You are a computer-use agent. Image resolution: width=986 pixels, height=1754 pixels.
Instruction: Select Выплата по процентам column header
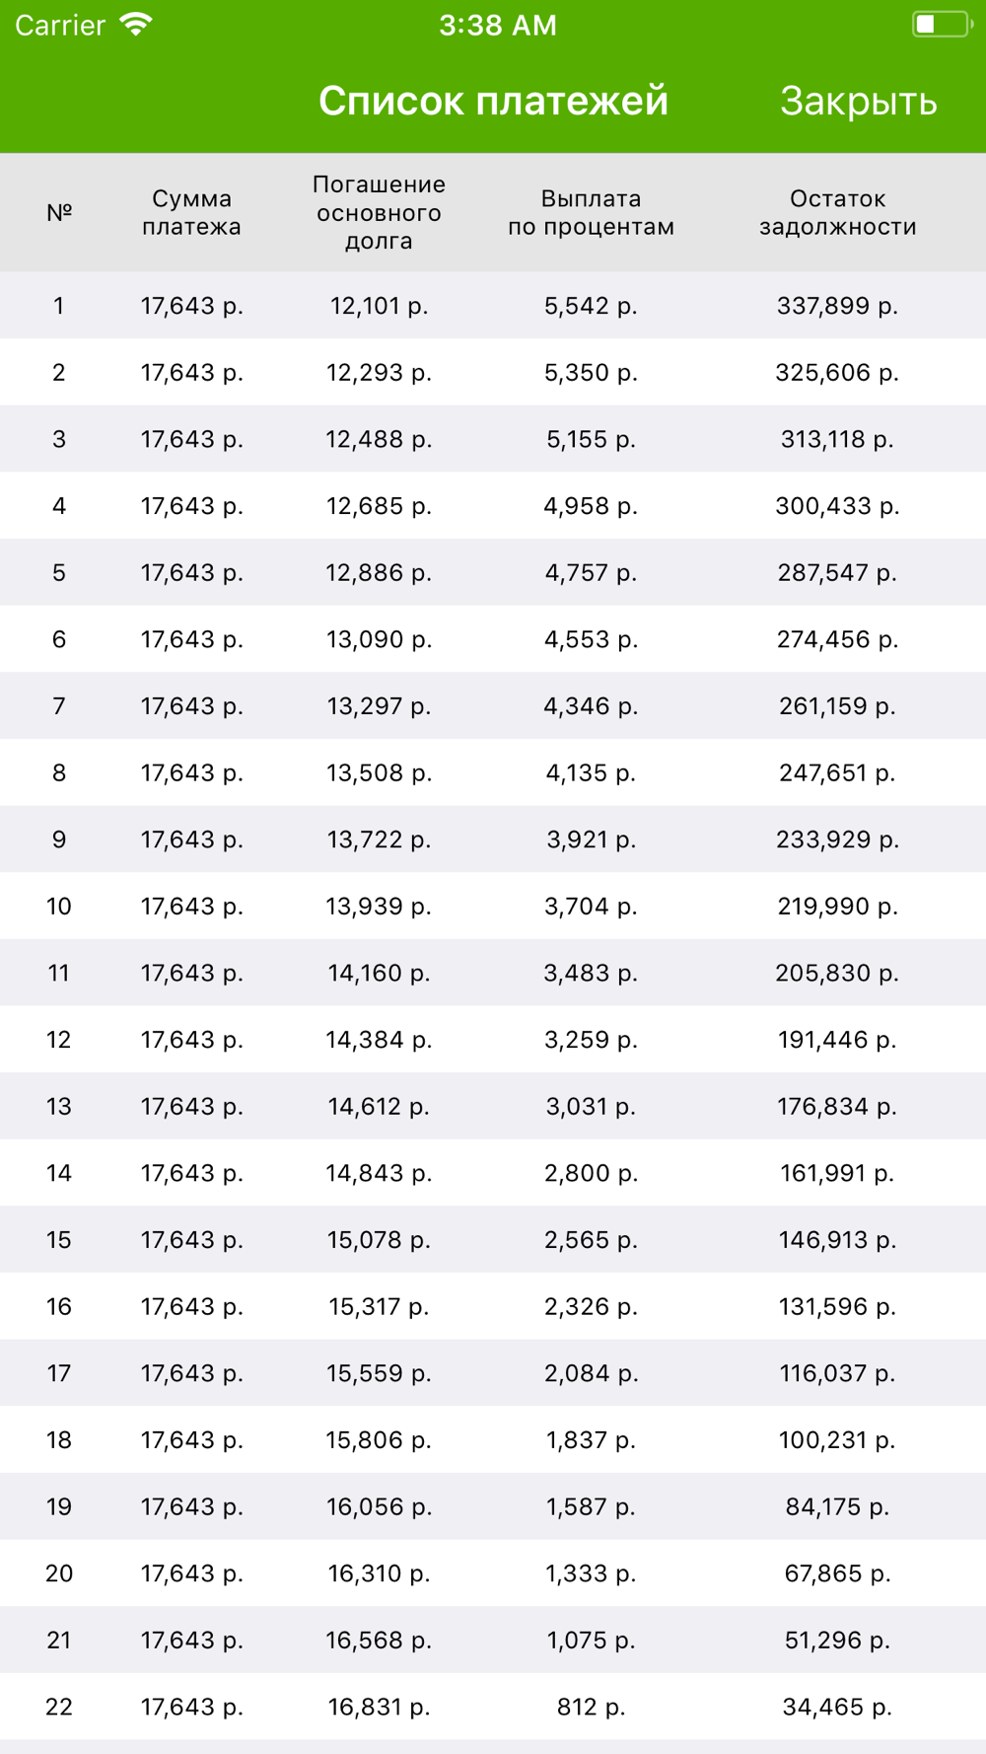coord(591,212)
